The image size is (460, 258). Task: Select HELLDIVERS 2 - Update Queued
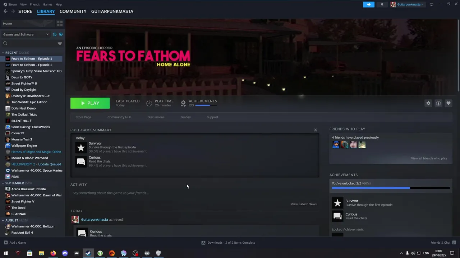pyautogui.click(x=36, y=164)
